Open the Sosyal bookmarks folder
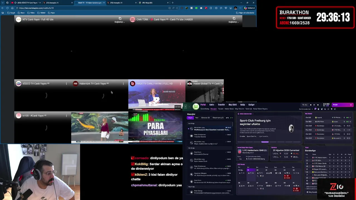 [11, 13]
